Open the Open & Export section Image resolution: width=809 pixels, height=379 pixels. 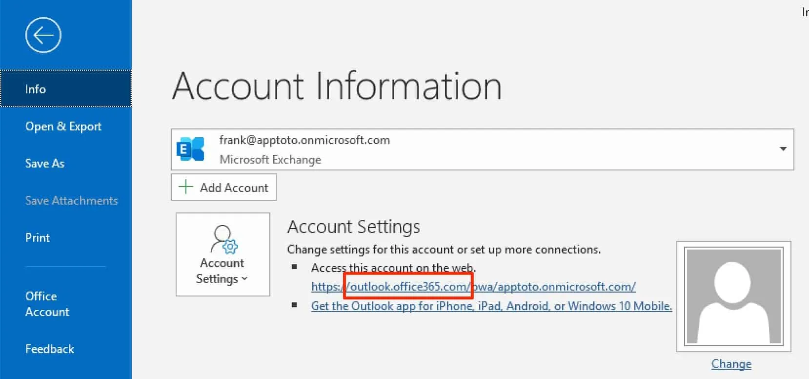point(63,126)
